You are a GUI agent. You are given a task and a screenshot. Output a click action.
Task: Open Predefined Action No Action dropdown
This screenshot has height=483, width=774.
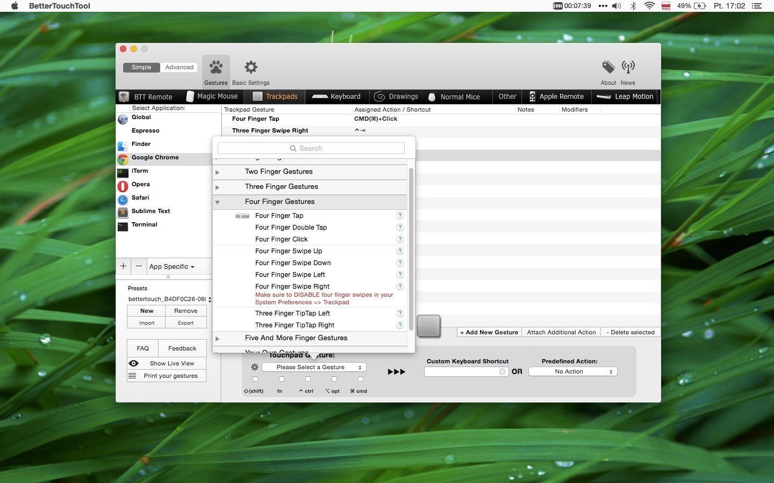[x=573, y=372]
